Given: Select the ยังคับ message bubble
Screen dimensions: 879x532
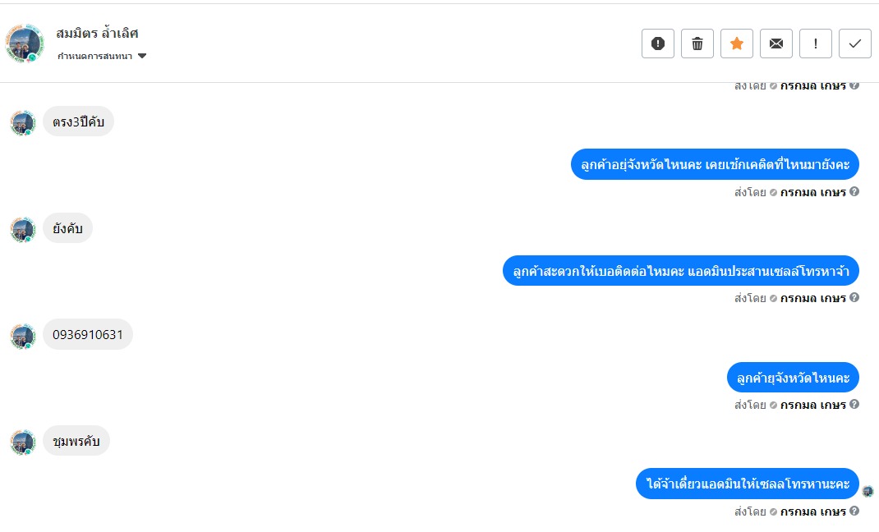Looking at the screenshot, I should coord(68,228).
